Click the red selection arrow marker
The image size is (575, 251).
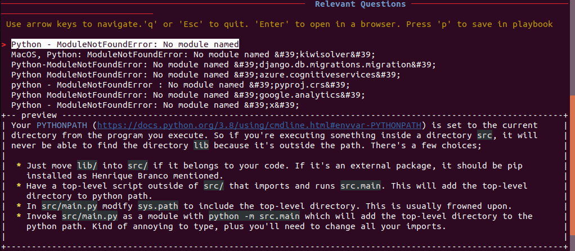click(x=4, y=44)
